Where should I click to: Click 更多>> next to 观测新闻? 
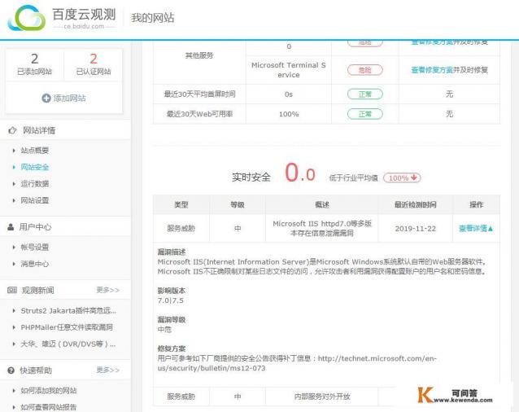tap(108, 290)
